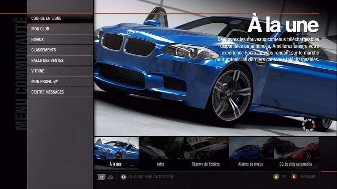The image size is (337, 189).
Task: Select the À la une thumbnail
Action: (116, 153)
